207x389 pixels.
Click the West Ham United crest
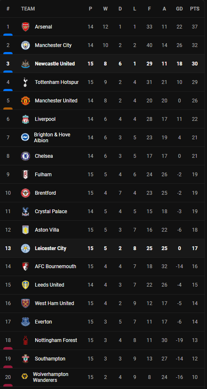(x=26, y=303)
